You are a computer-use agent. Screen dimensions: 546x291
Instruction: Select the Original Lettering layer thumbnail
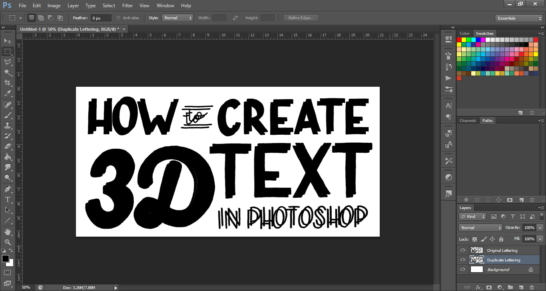coord(477,250)
